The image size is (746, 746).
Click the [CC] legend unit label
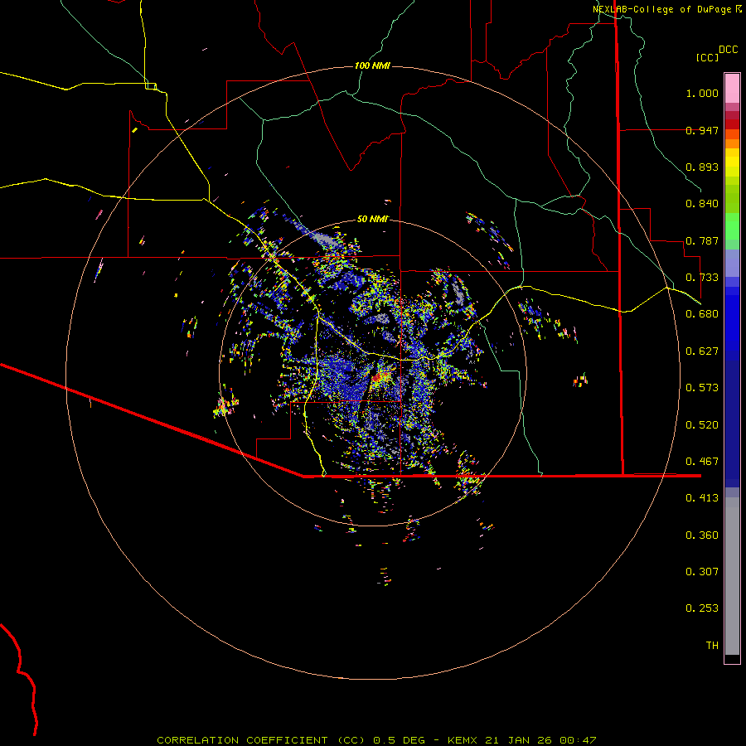tap(708, 57)
